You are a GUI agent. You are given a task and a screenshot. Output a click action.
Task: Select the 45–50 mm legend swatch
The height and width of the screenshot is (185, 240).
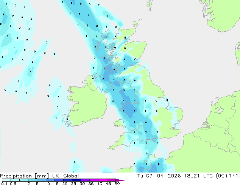click(111, 180)
